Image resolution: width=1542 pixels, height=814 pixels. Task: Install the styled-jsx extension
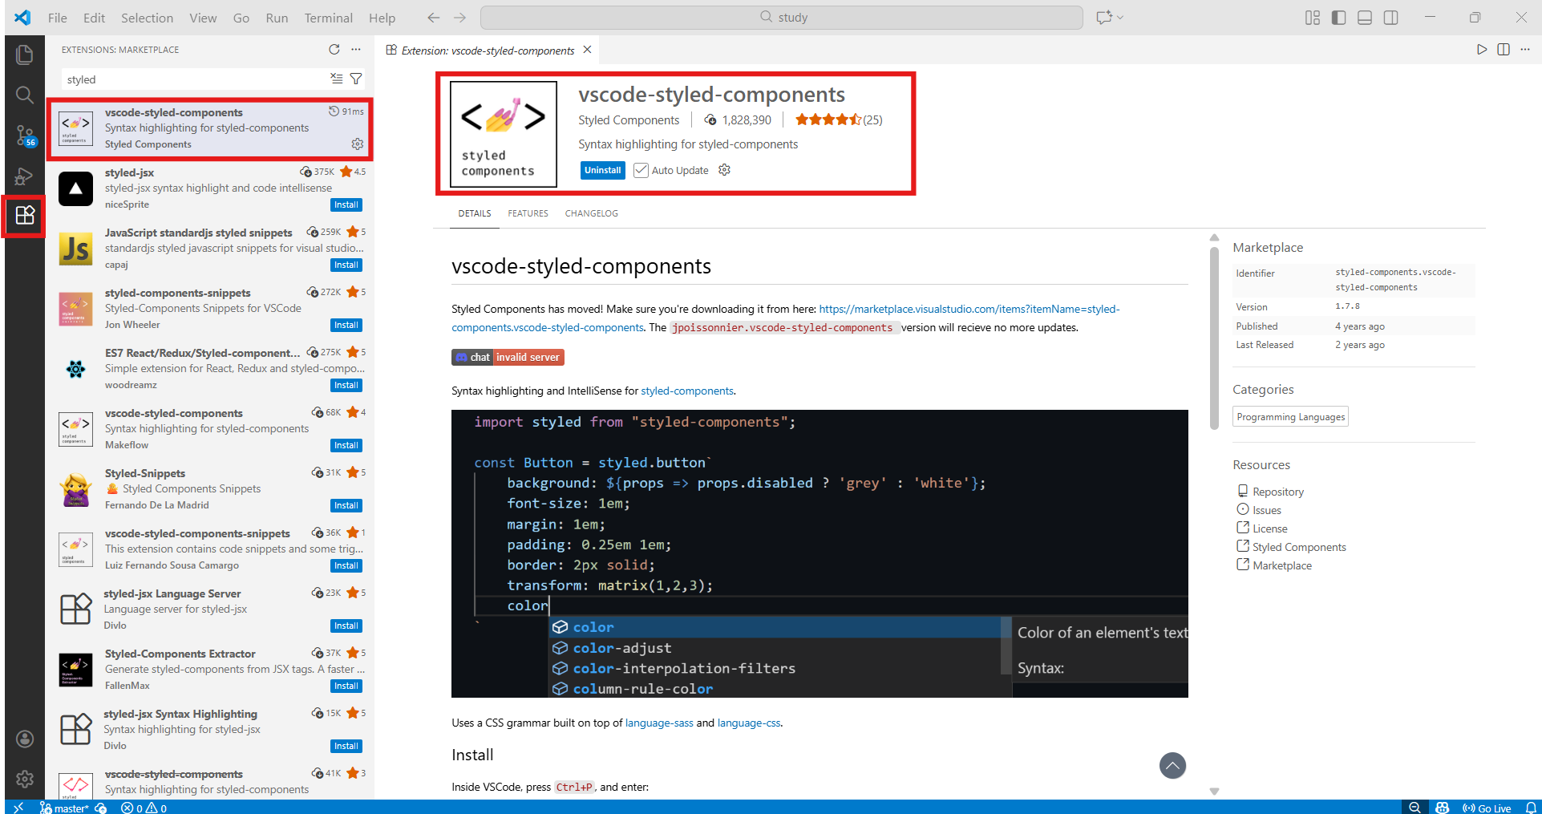(346, 205)
